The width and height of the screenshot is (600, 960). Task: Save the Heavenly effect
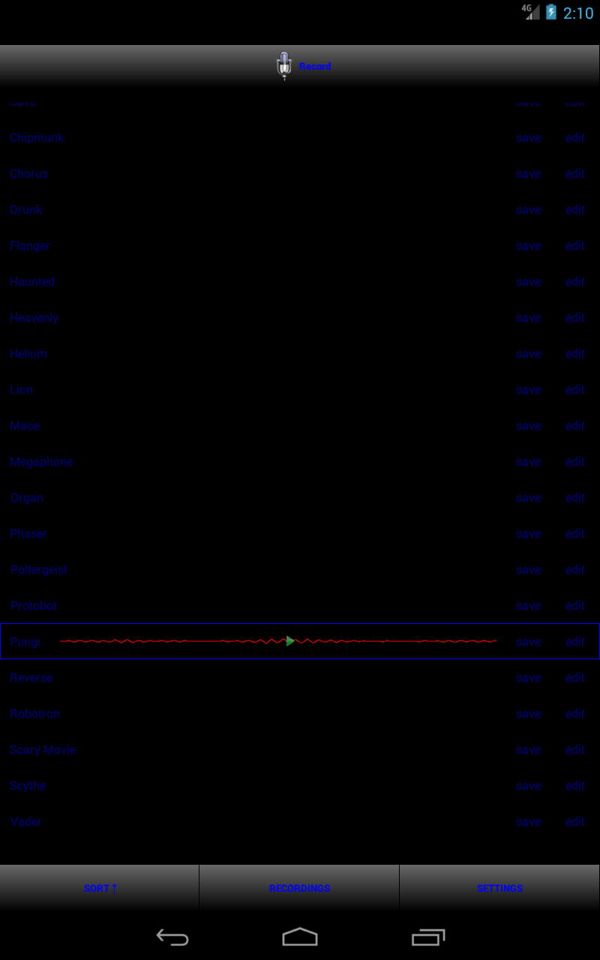click(x=529, y=318)
